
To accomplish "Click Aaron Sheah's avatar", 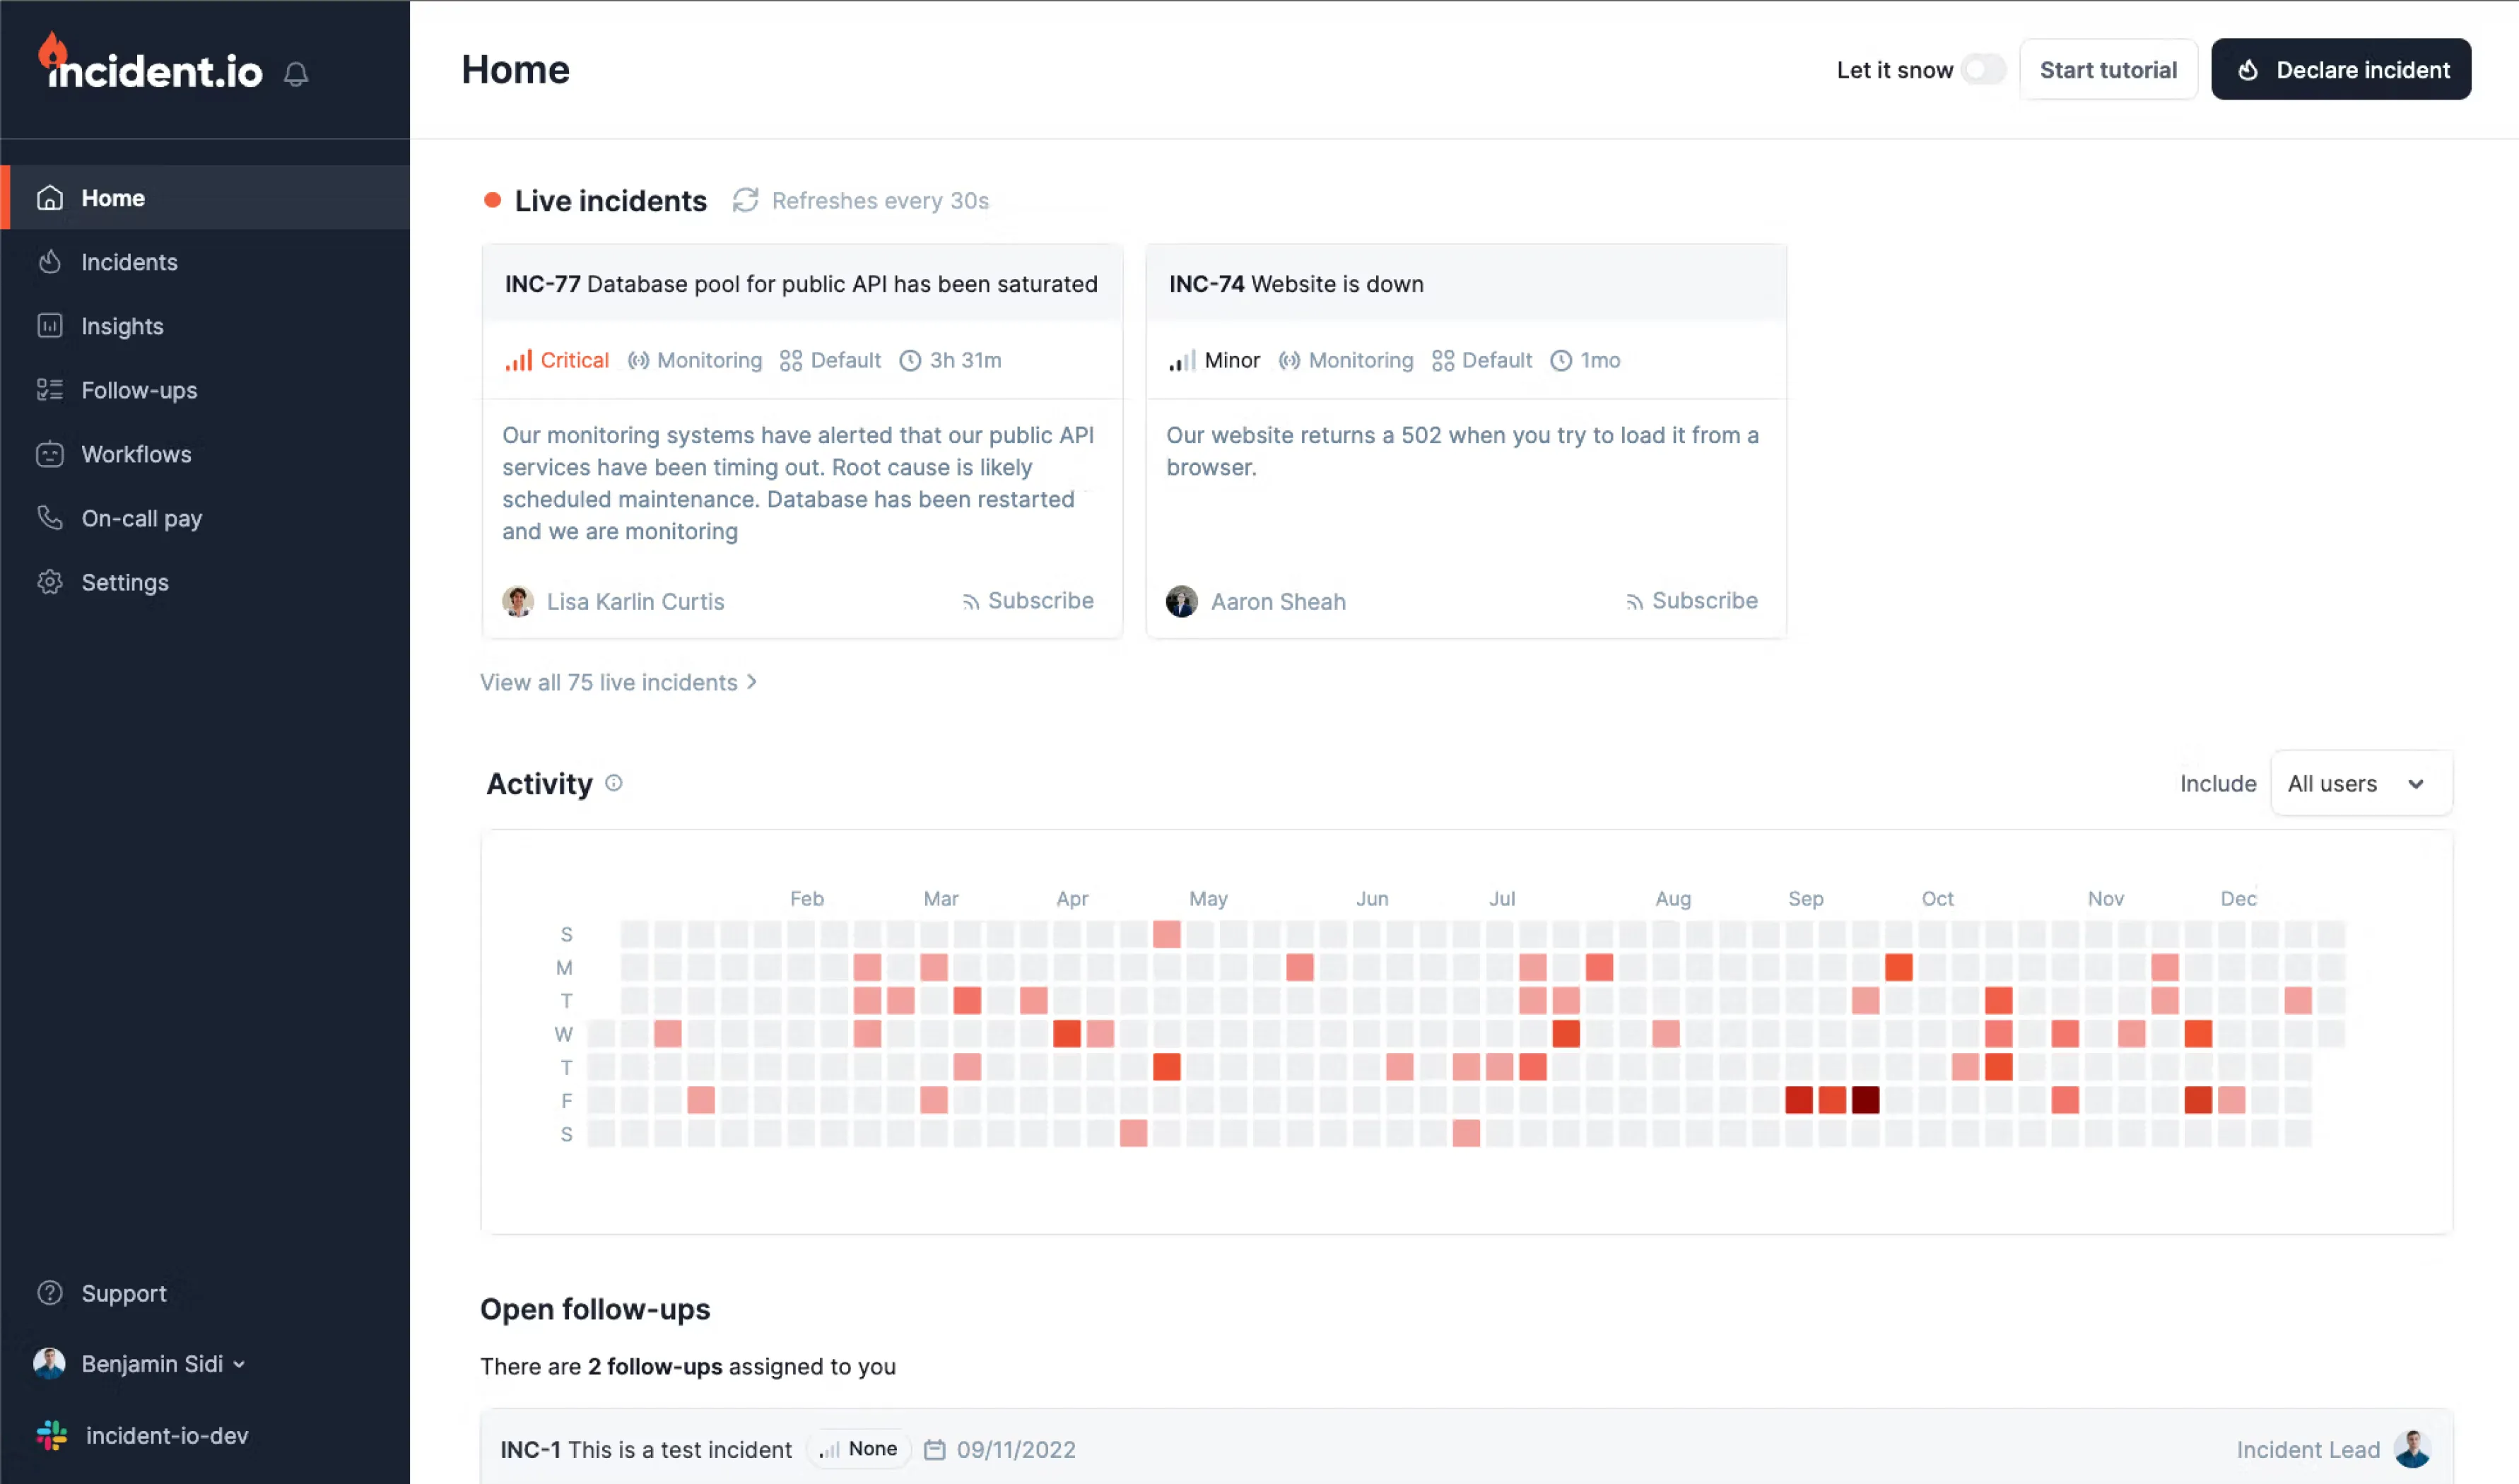I will tap(1181, 601).
